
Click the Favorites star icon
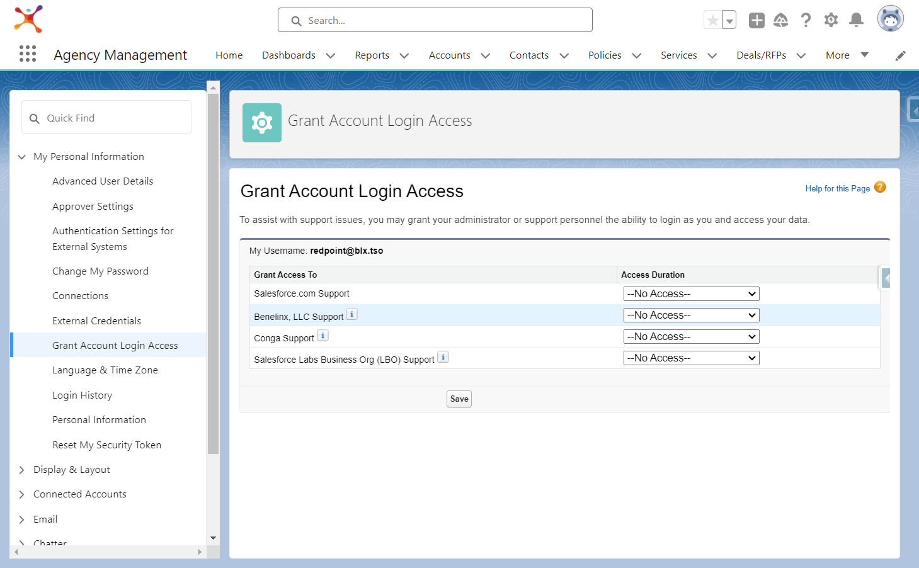point(712,20)
